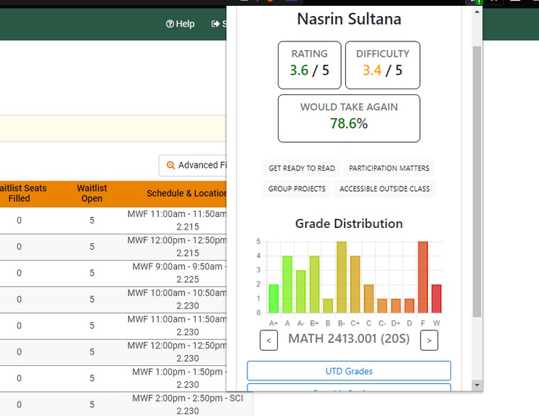539x416 pixels.
Task: Sort by Waitlist Open column header
Action: 92,193
